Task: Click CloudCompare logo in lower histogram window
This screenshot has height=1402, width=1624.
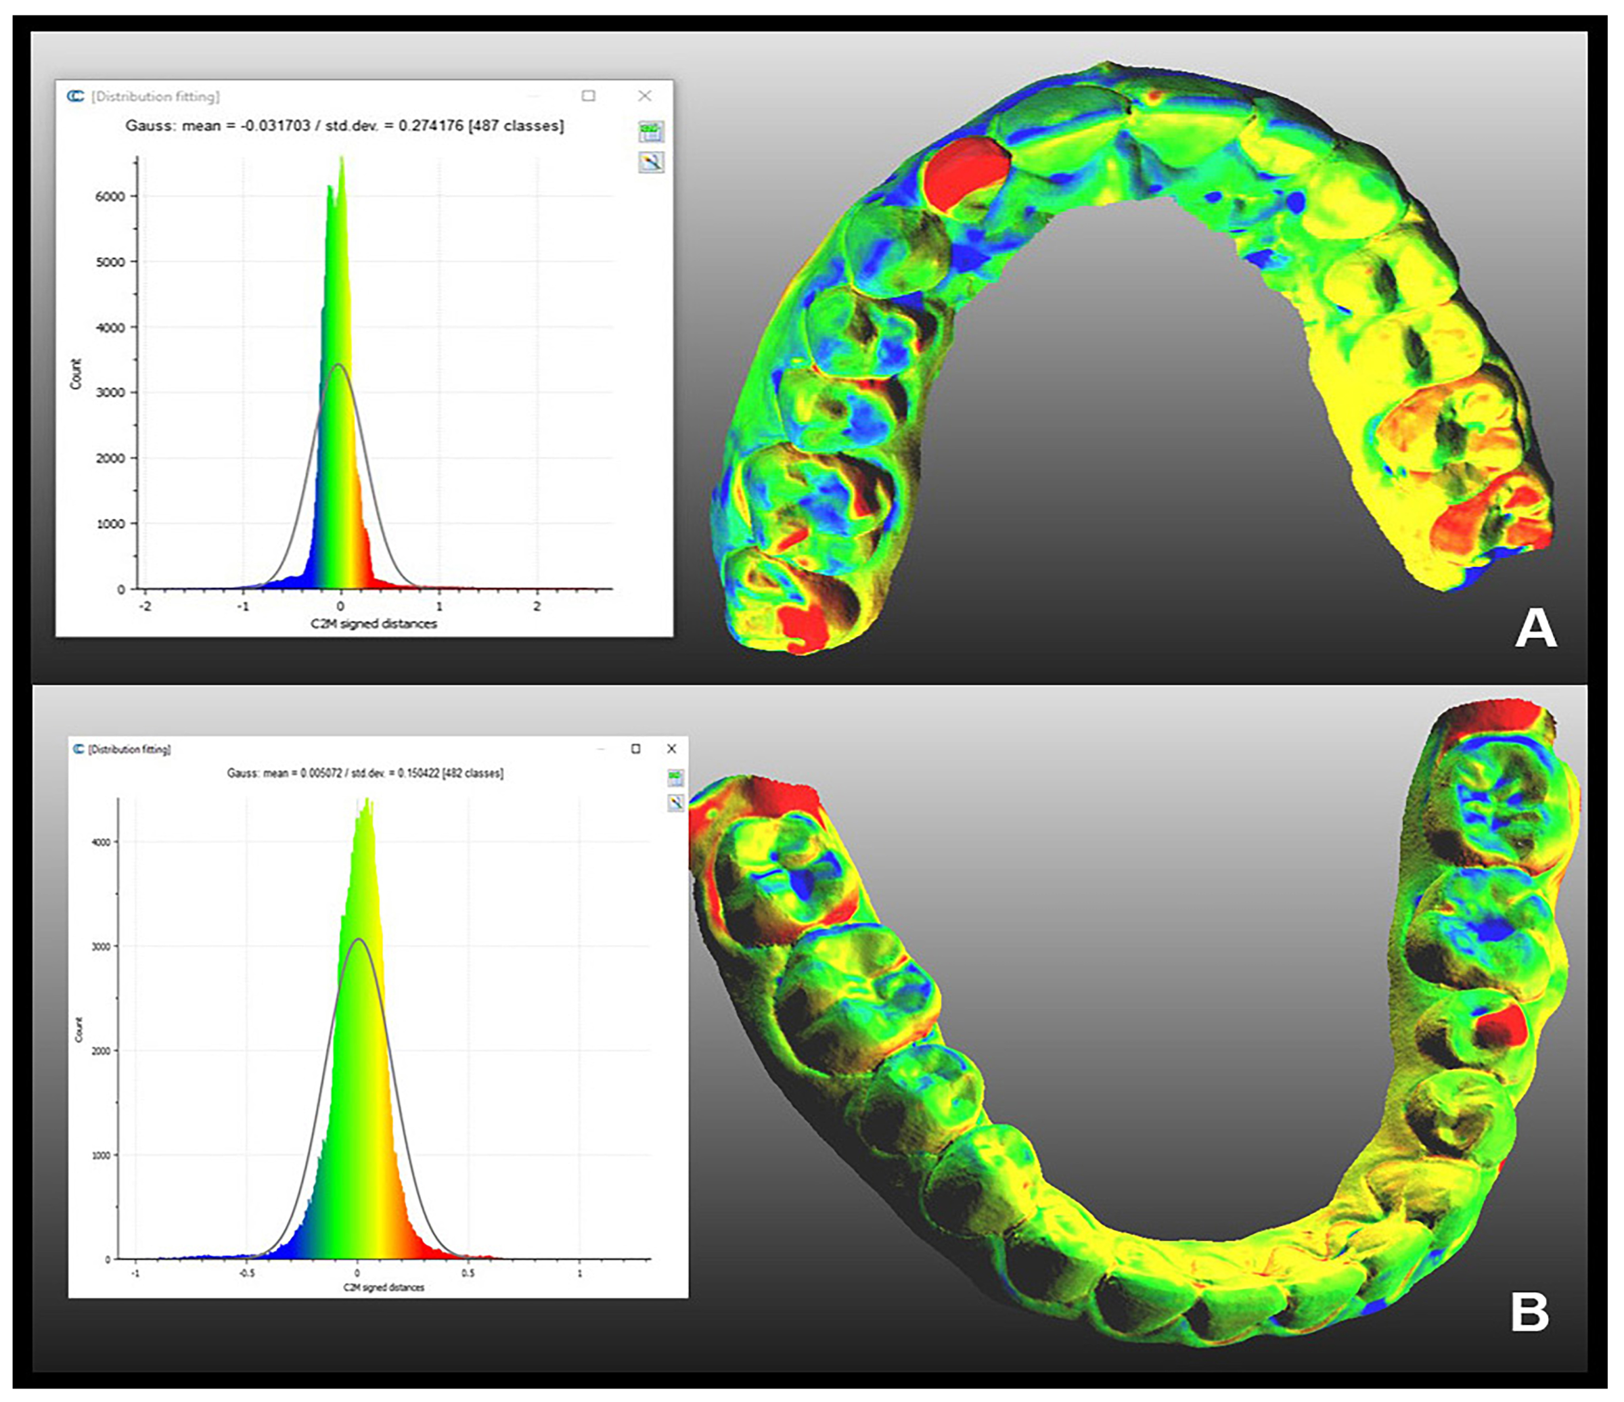Action: tap(78, 748)
